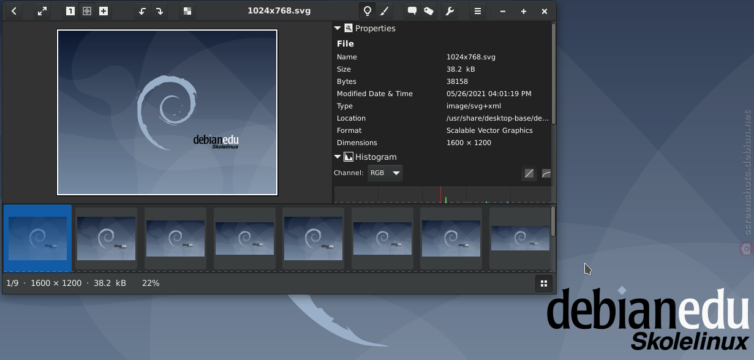Viewport: 754px width, 360px height.
Task: Rotate image left (counterclockwise)
Action: (x=143, y=11)
